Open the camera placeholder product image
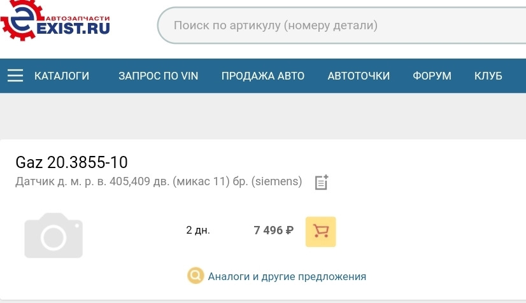Image resolution: width=526 pixels, height=303 pixels. [x=53, y=235]
